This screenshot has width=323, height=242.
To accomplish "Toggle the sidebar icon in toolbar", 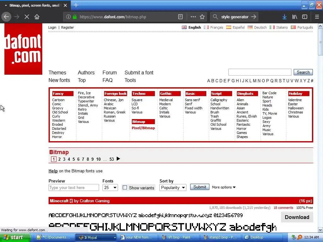I will 305,17.
